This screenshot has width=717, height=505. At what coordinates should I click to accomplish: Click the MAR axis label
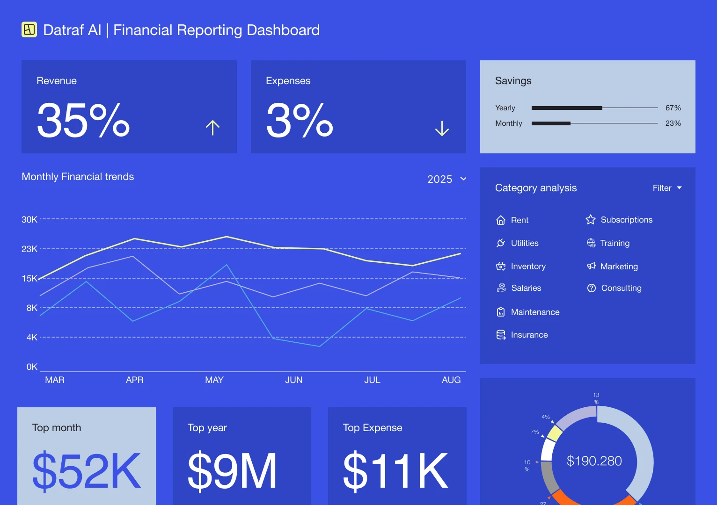point(55,380)
